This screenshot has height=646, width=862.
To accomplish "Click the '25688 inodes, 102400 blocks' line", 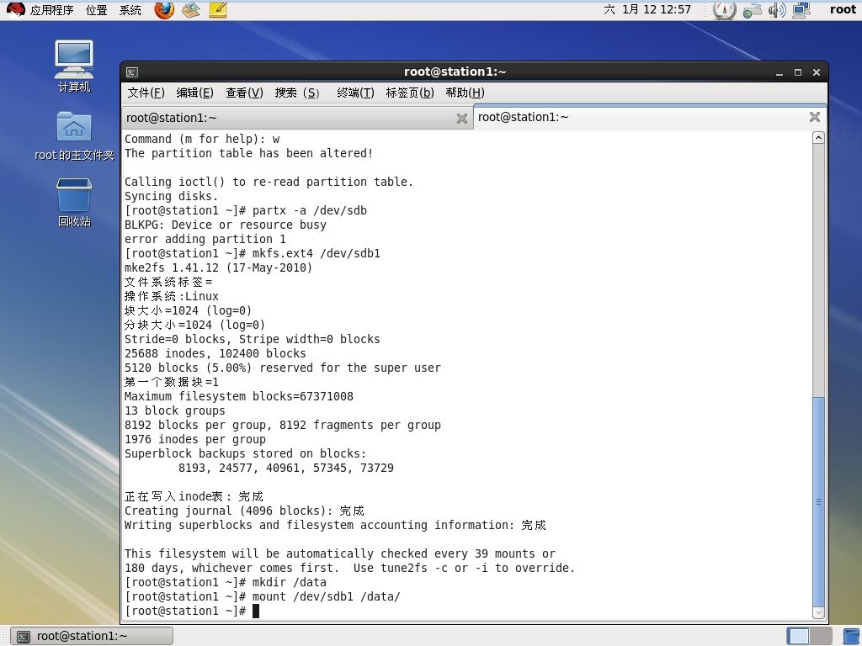I will 215,354.
